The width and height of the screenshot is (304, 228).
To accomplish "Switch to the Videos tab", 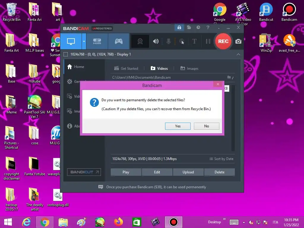I will point(159,68).
